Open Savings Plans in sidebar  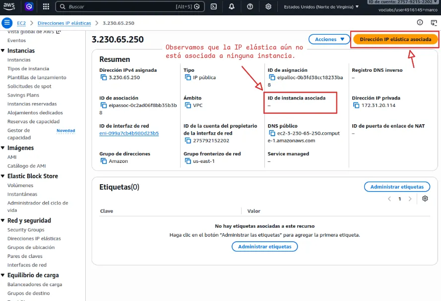(23, 95)
